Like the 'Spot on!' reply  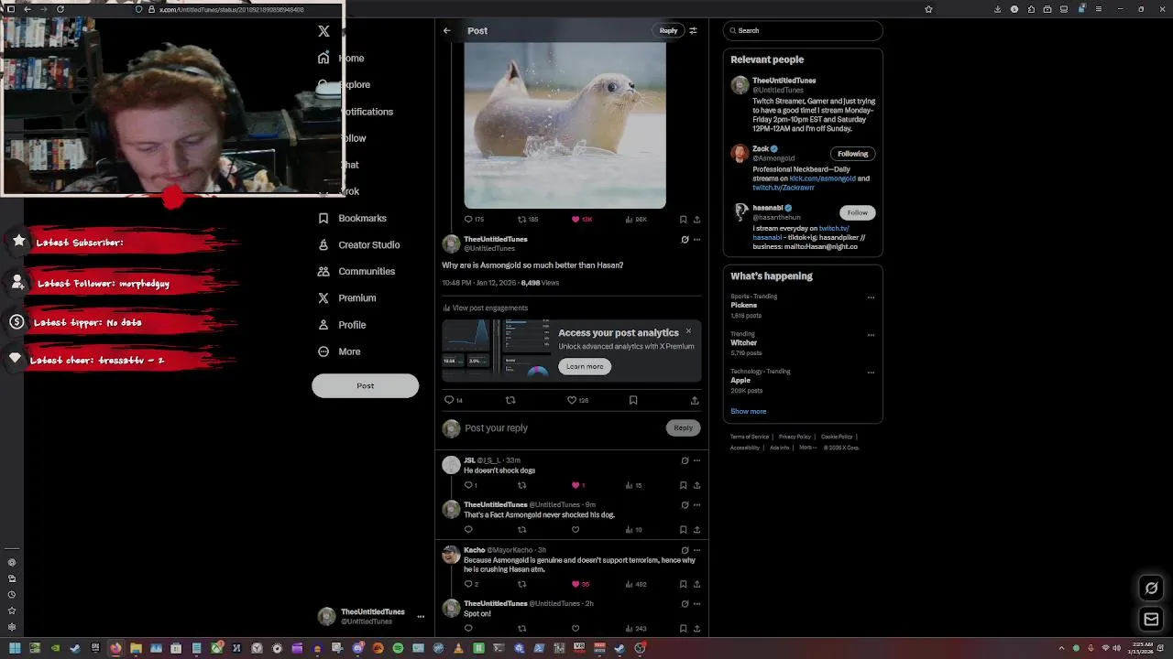coord(576,628)
